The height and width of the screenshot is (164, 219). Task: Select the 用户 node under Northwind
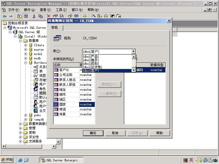point(42,84)
